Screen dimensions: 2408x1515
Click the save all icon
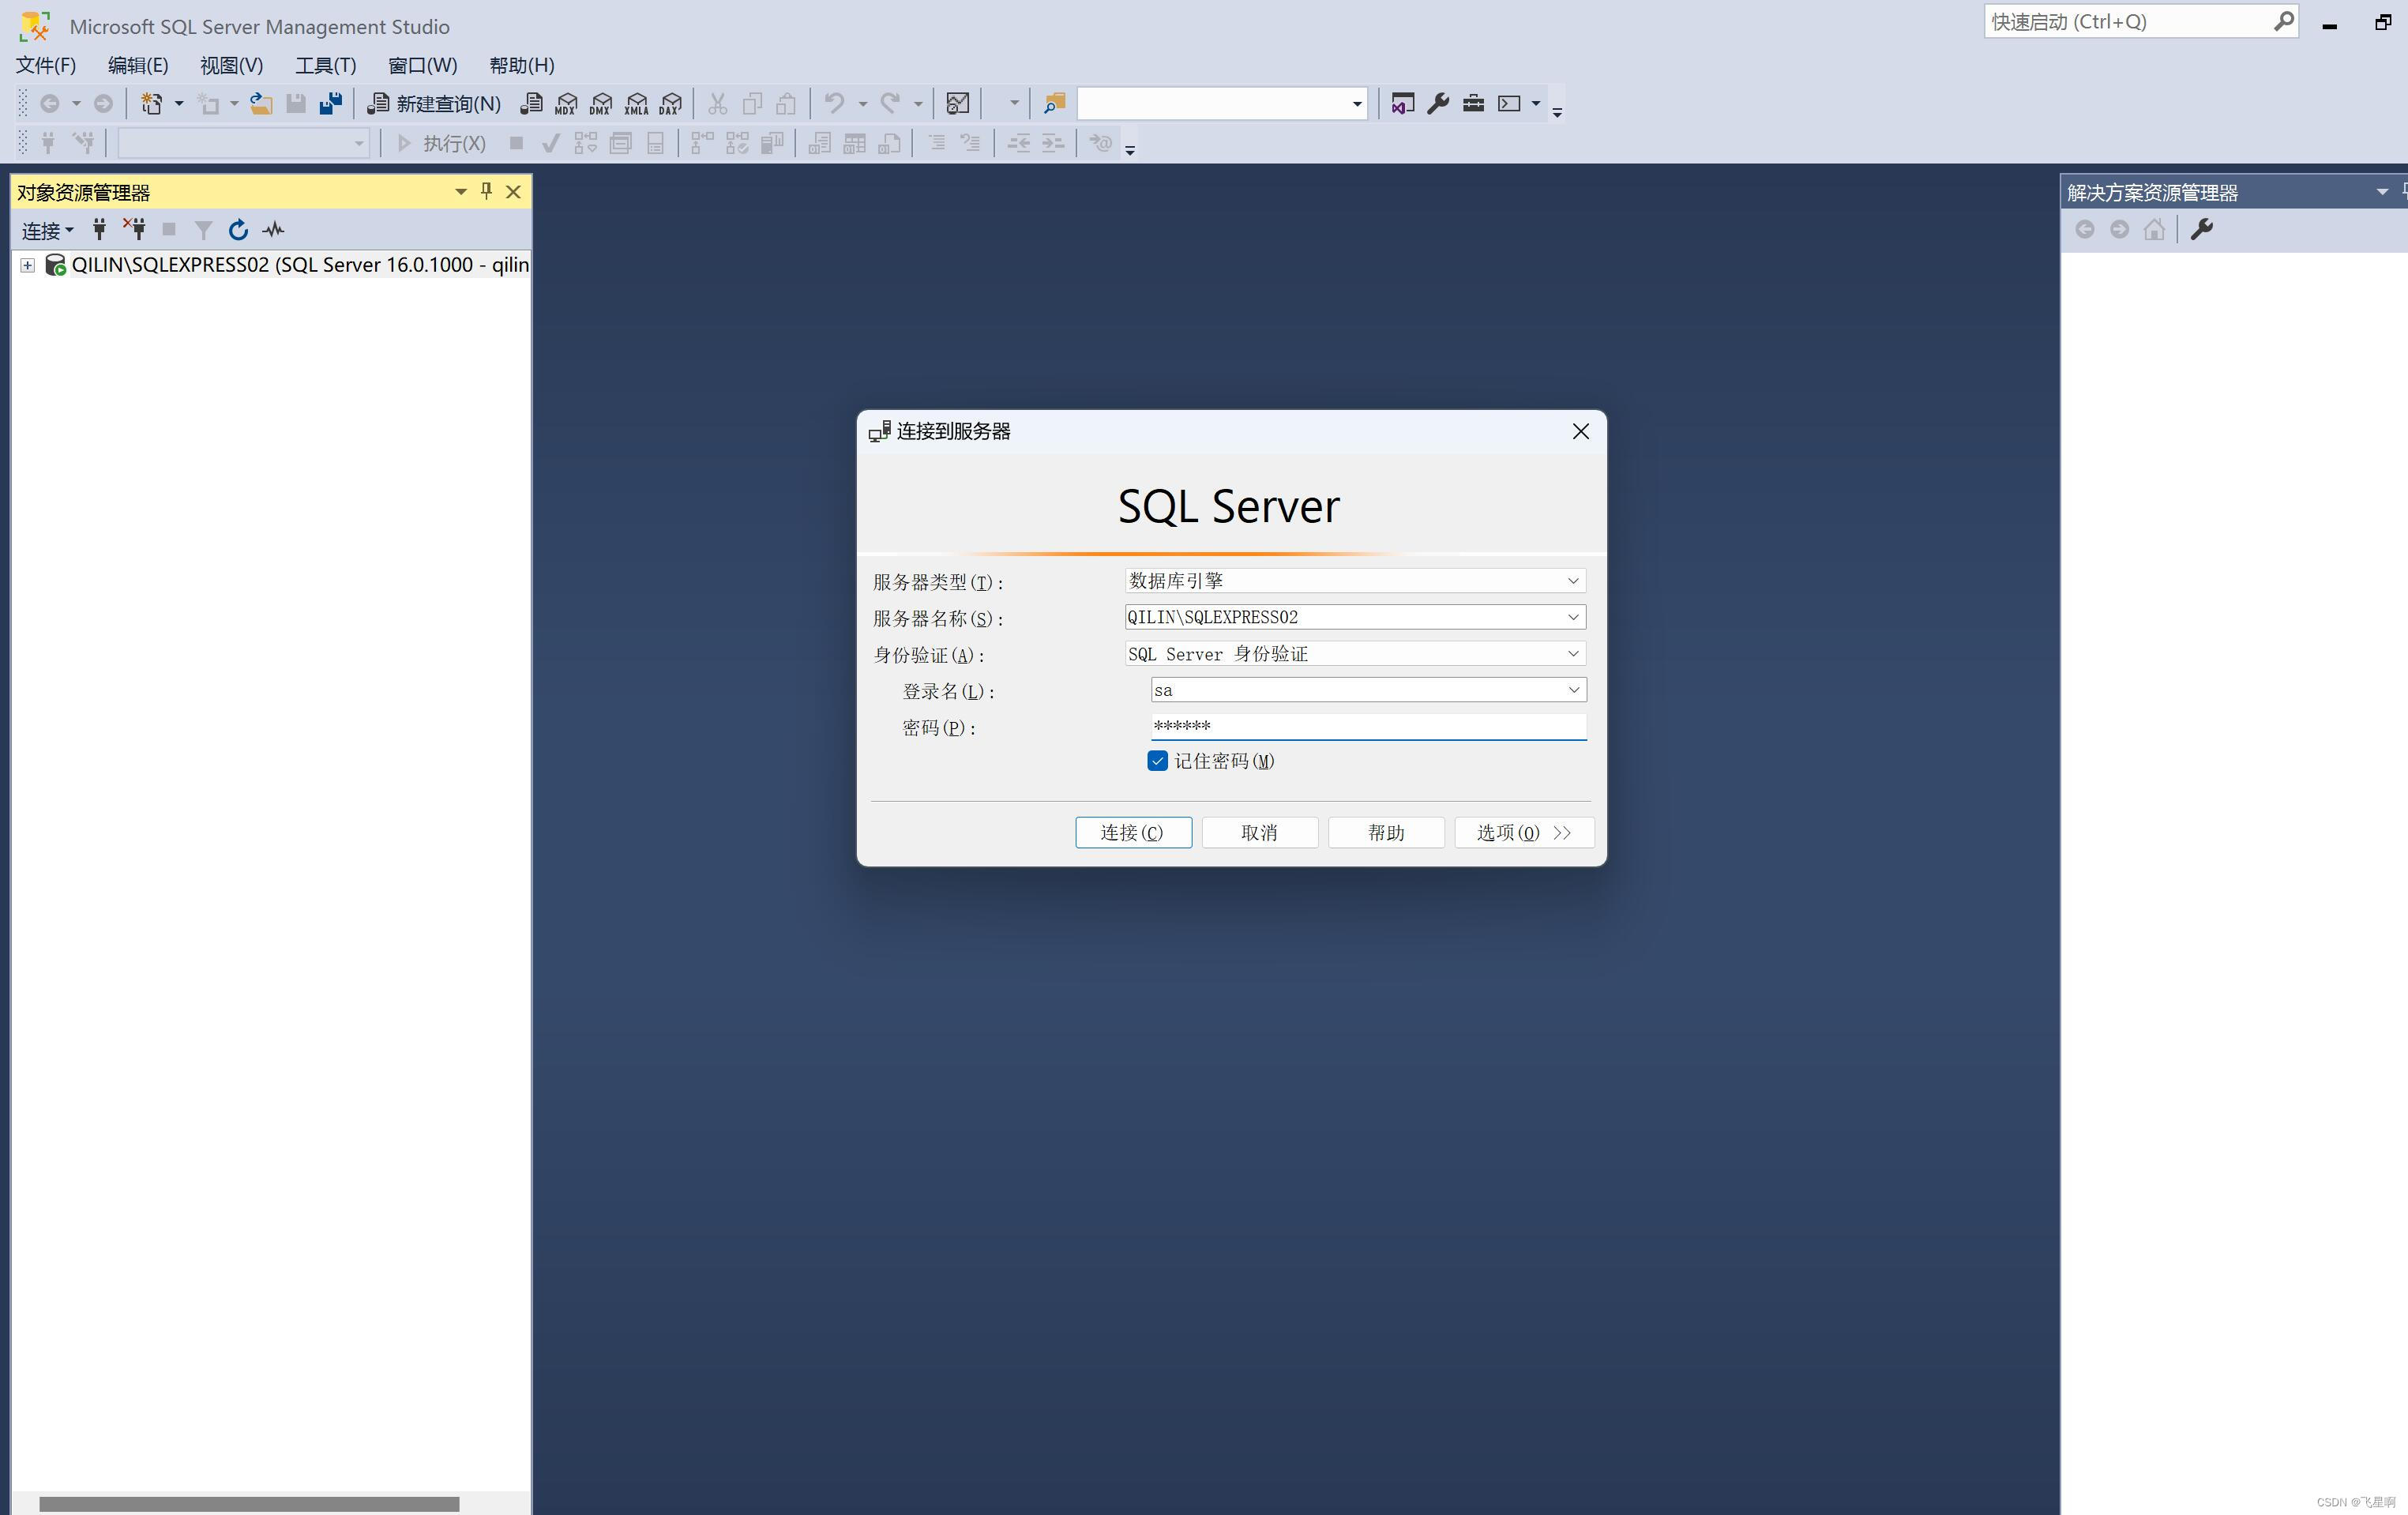tap(331, 104)
